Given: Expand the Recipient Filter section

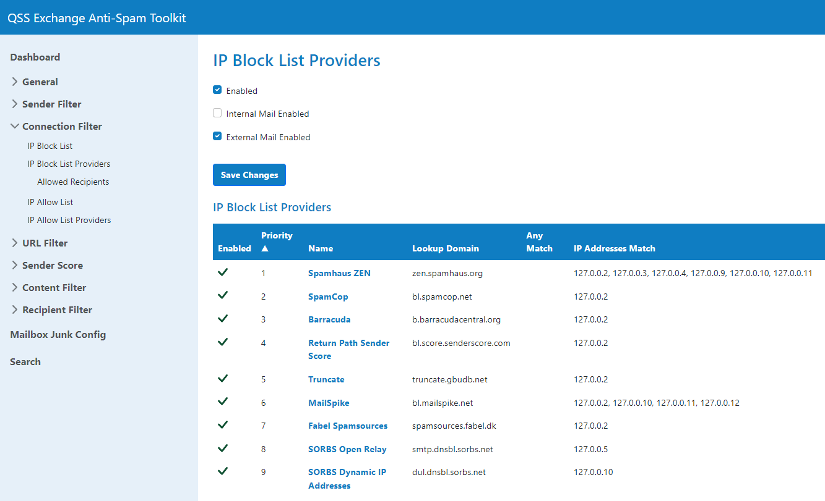Looking at the screenshot, I should [52, 309].
